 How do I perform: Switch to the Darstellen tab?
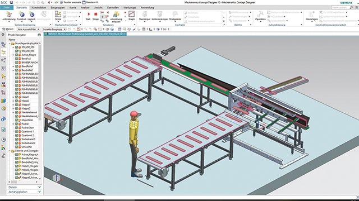[x=113, y=7]
